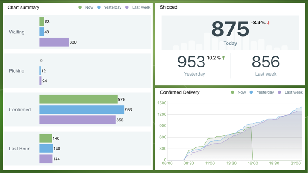Toggle the Yesterday legend in Confirmed Delivery
308x173 pixels.
262,92
